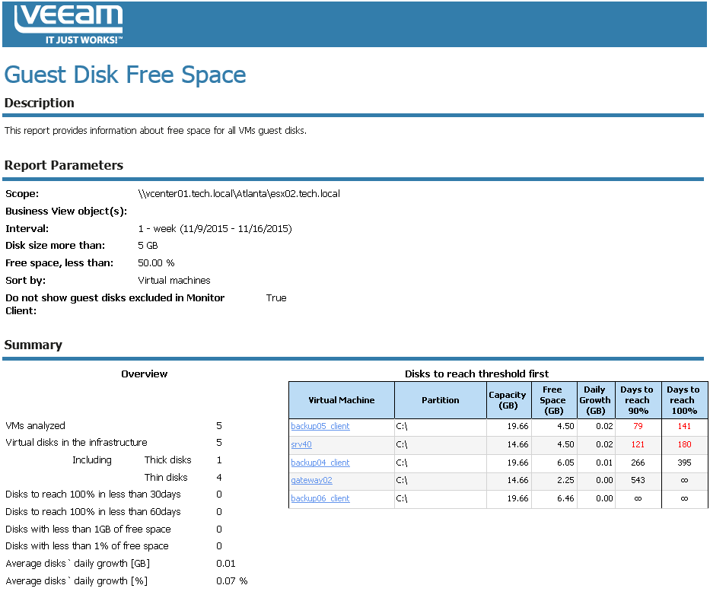The image size is (710, 601).
Task: Select the Report Parameters heading
Action: (x=64, y=165)
